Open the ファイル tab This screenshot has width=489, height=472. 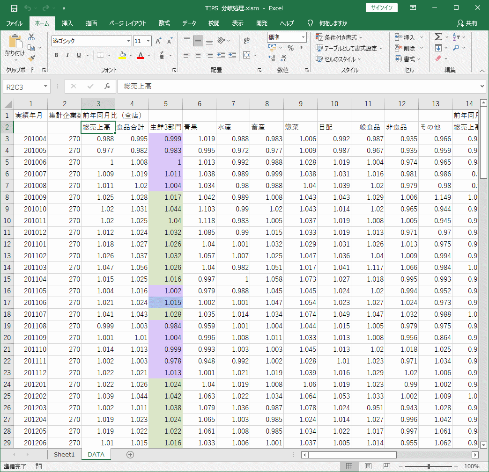coord(15,23)
